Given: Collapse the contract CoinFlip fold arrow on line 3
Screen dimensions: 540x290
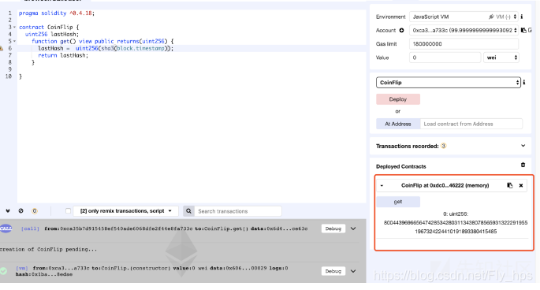Looking at the screenshot, I should click(14, 27).
